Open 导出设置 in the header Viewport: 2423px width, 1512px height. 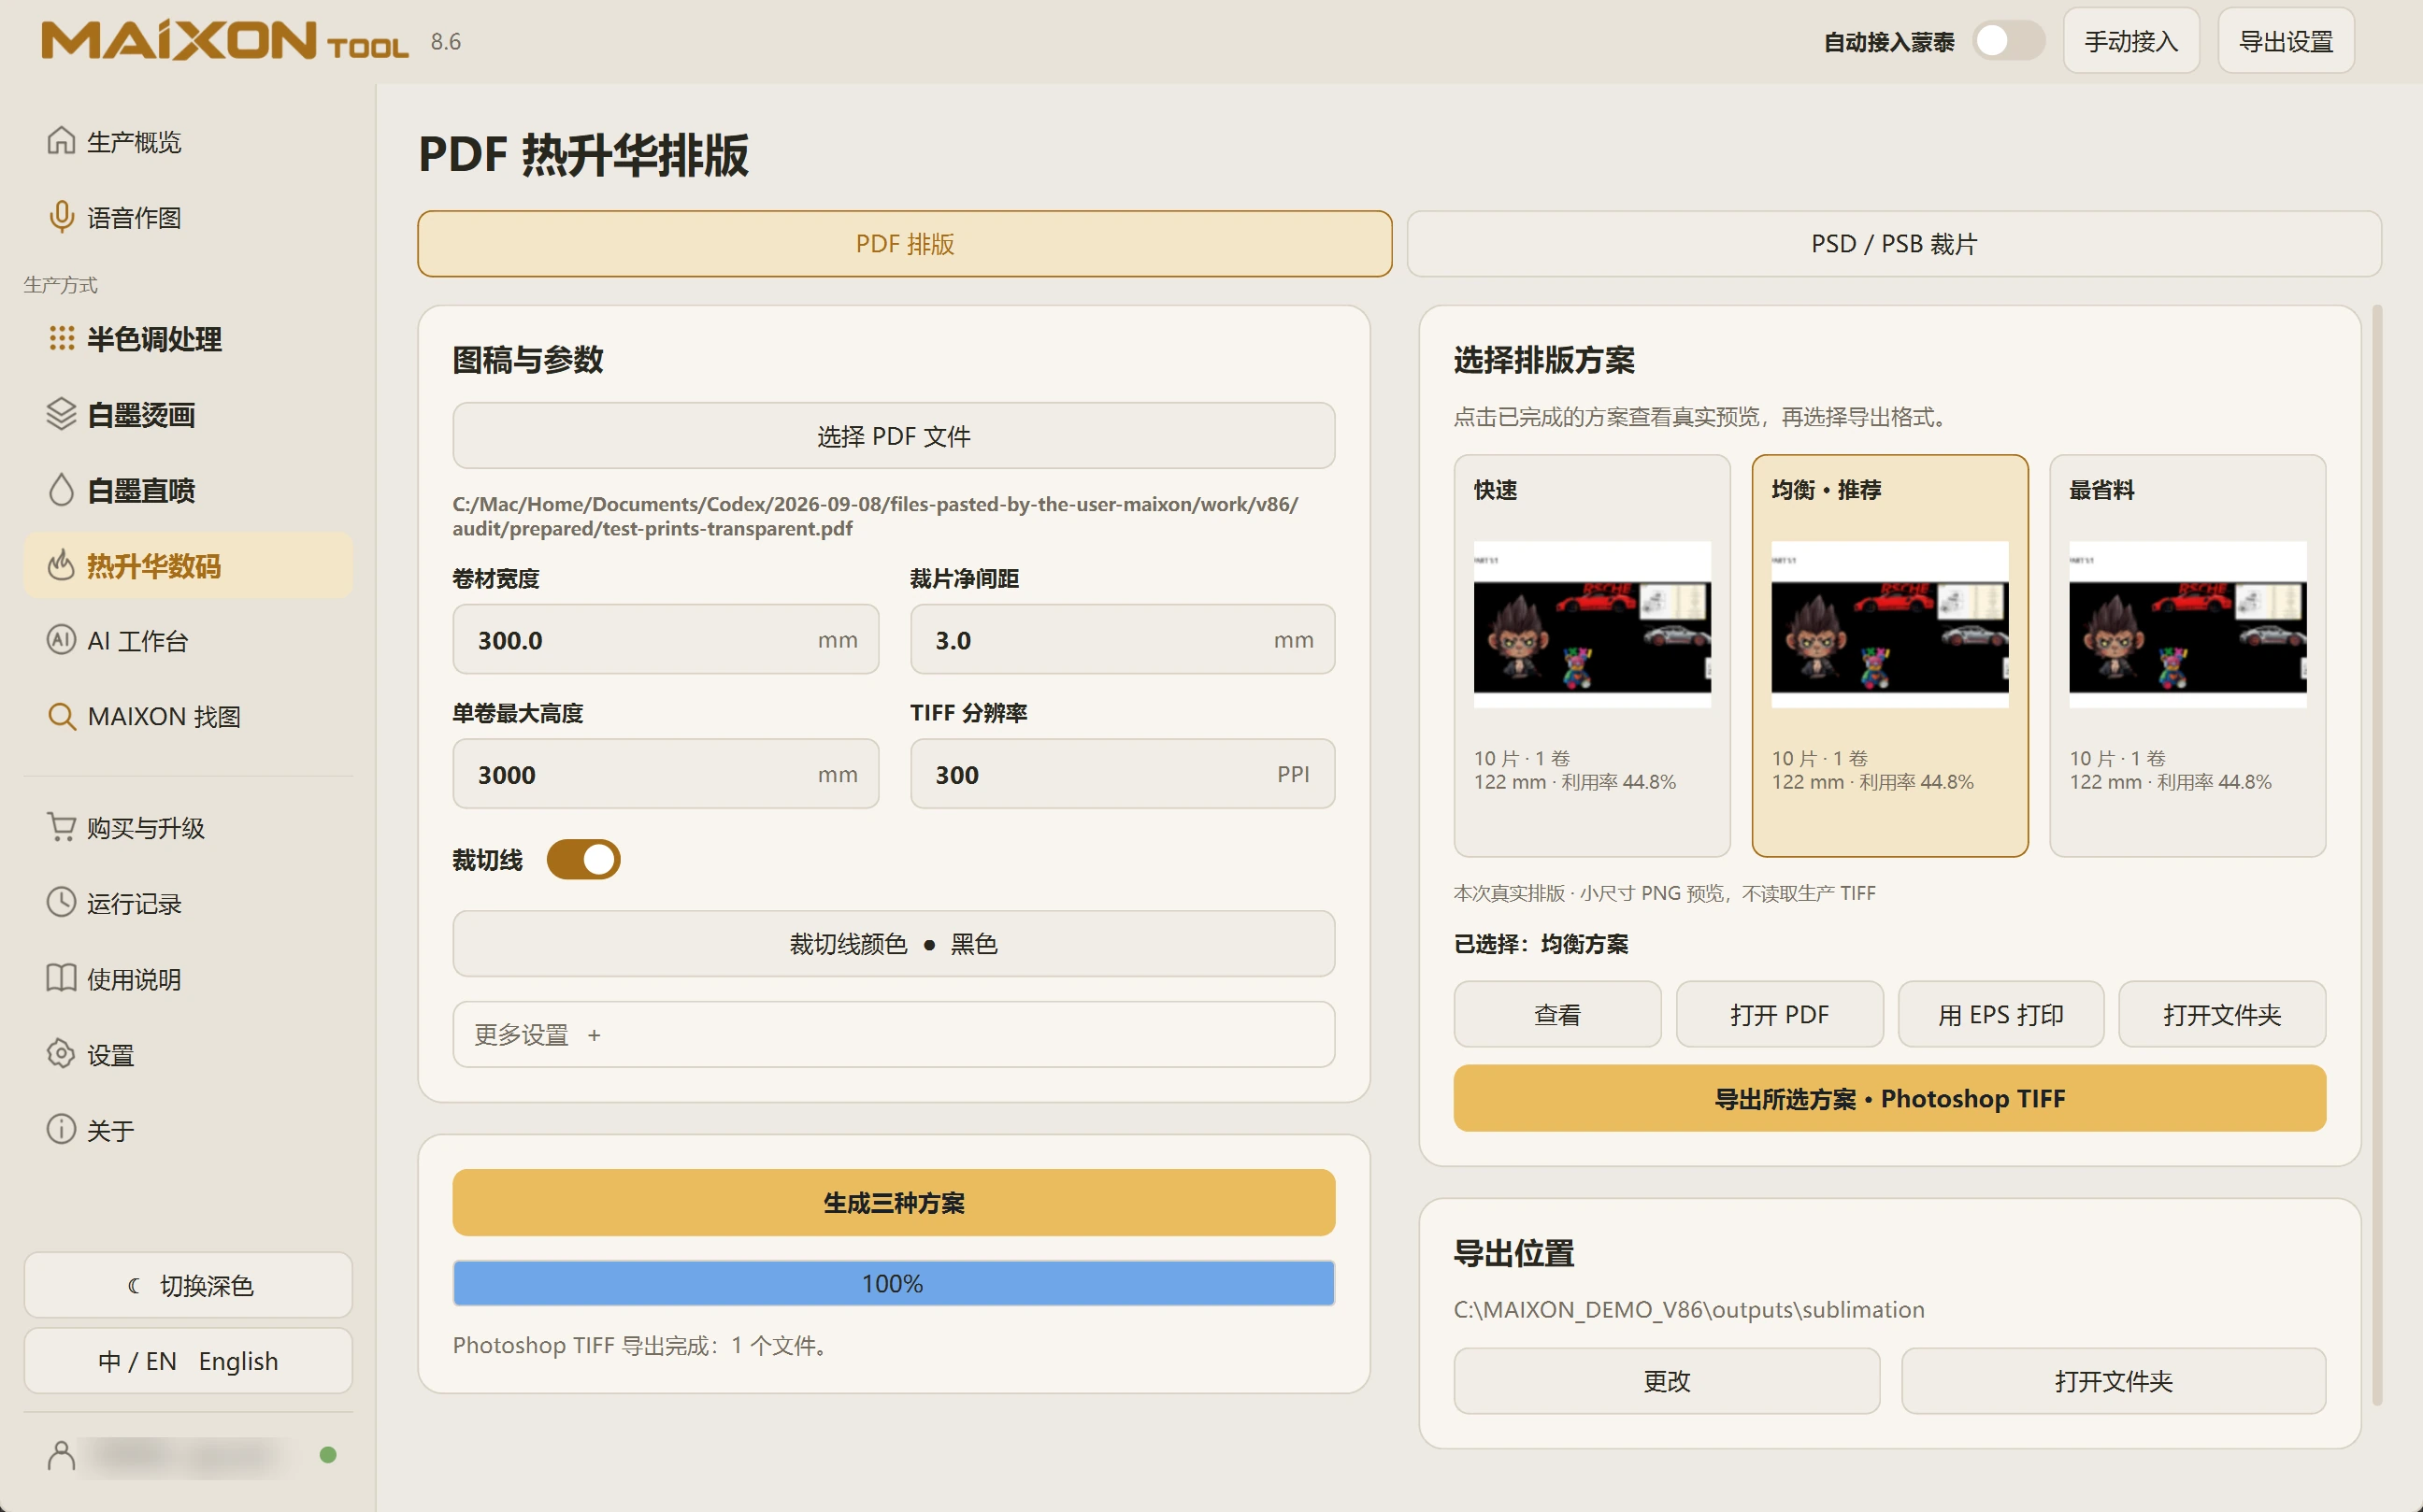point(2286,41)
